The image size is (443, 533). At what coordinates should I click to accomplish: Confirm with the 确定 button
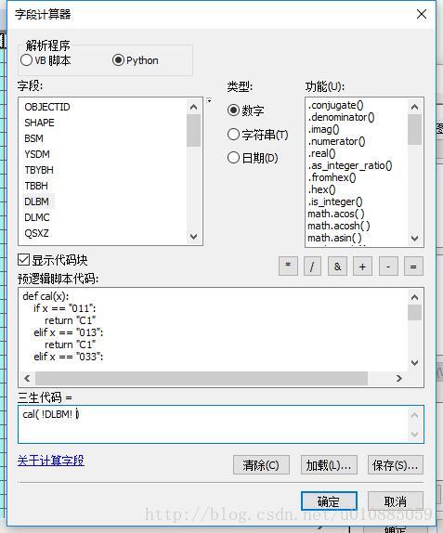tap(329, 501)
